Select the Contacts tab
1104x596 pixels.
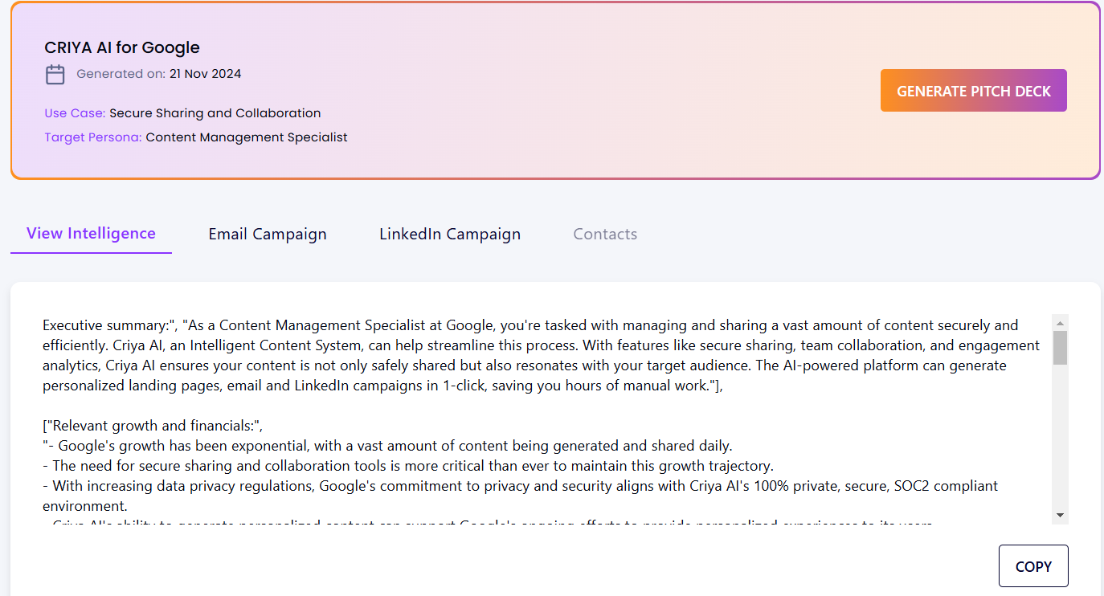(x=605, y=235)
